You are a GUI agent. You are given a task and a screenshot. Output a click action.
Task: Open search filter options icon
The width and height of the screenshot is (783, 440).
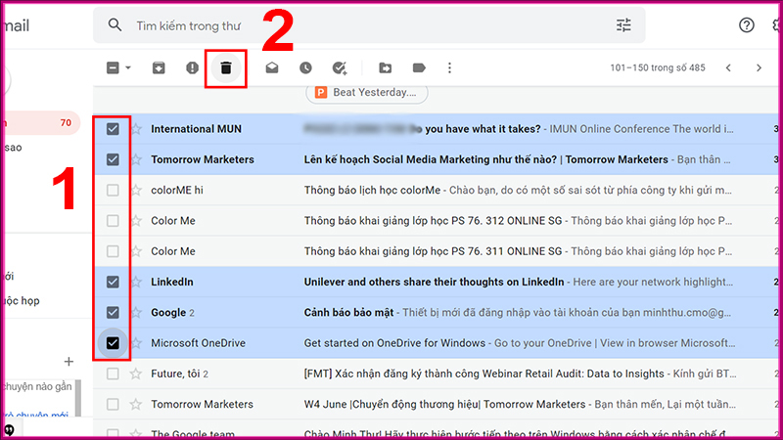(623, 25)
